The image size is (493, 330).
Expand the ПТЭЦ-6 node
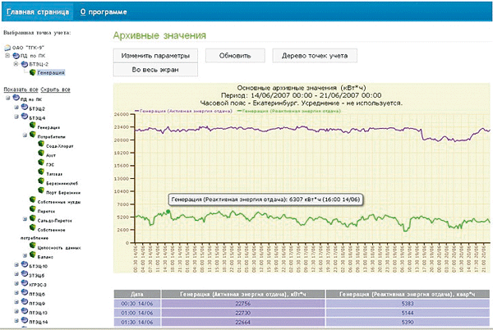[16, 293]
